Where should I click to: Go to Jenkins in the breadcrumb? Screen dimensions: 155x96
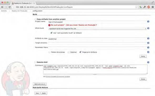point(4,11)
